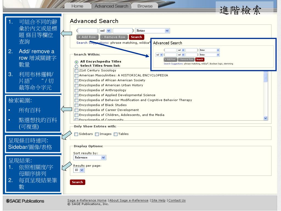The height and width of the screenshot is (211, 281).
Task: Switch to the Advanced Search tab
Action: (111, 6)
